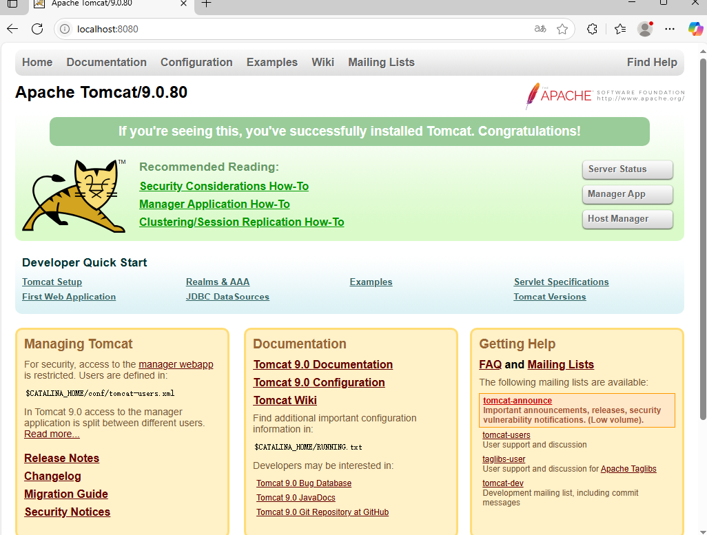
Task: Open tomcat-announce mailing list link
Action: [x=518, y=401]
